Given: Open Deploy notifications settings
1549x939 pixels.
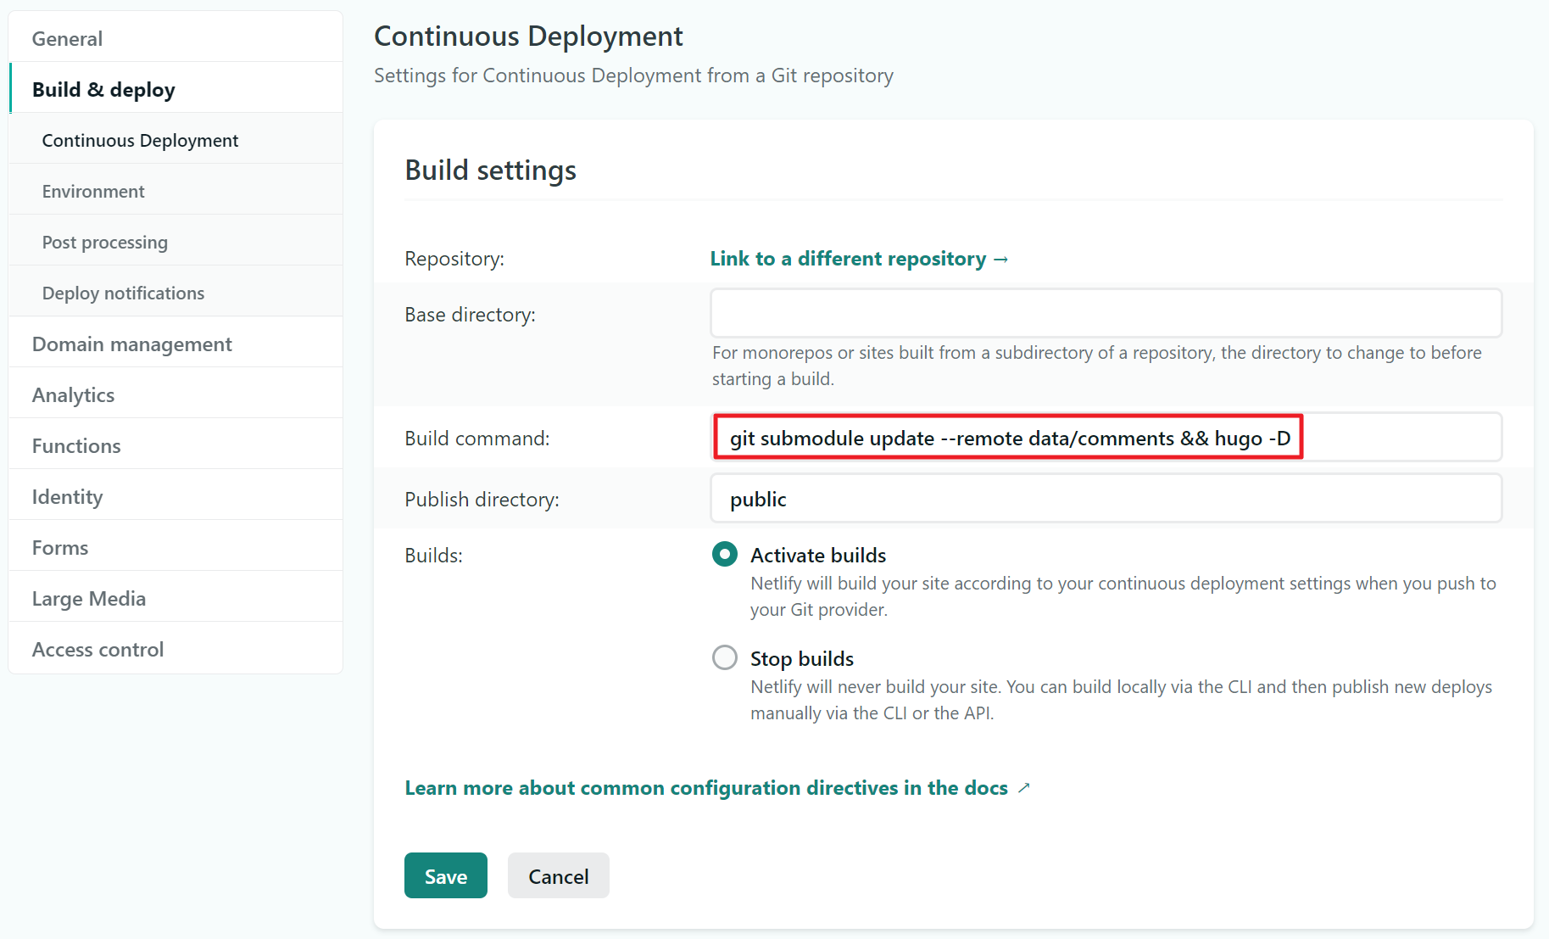Looking at the screenshot, I should (176, 293).
